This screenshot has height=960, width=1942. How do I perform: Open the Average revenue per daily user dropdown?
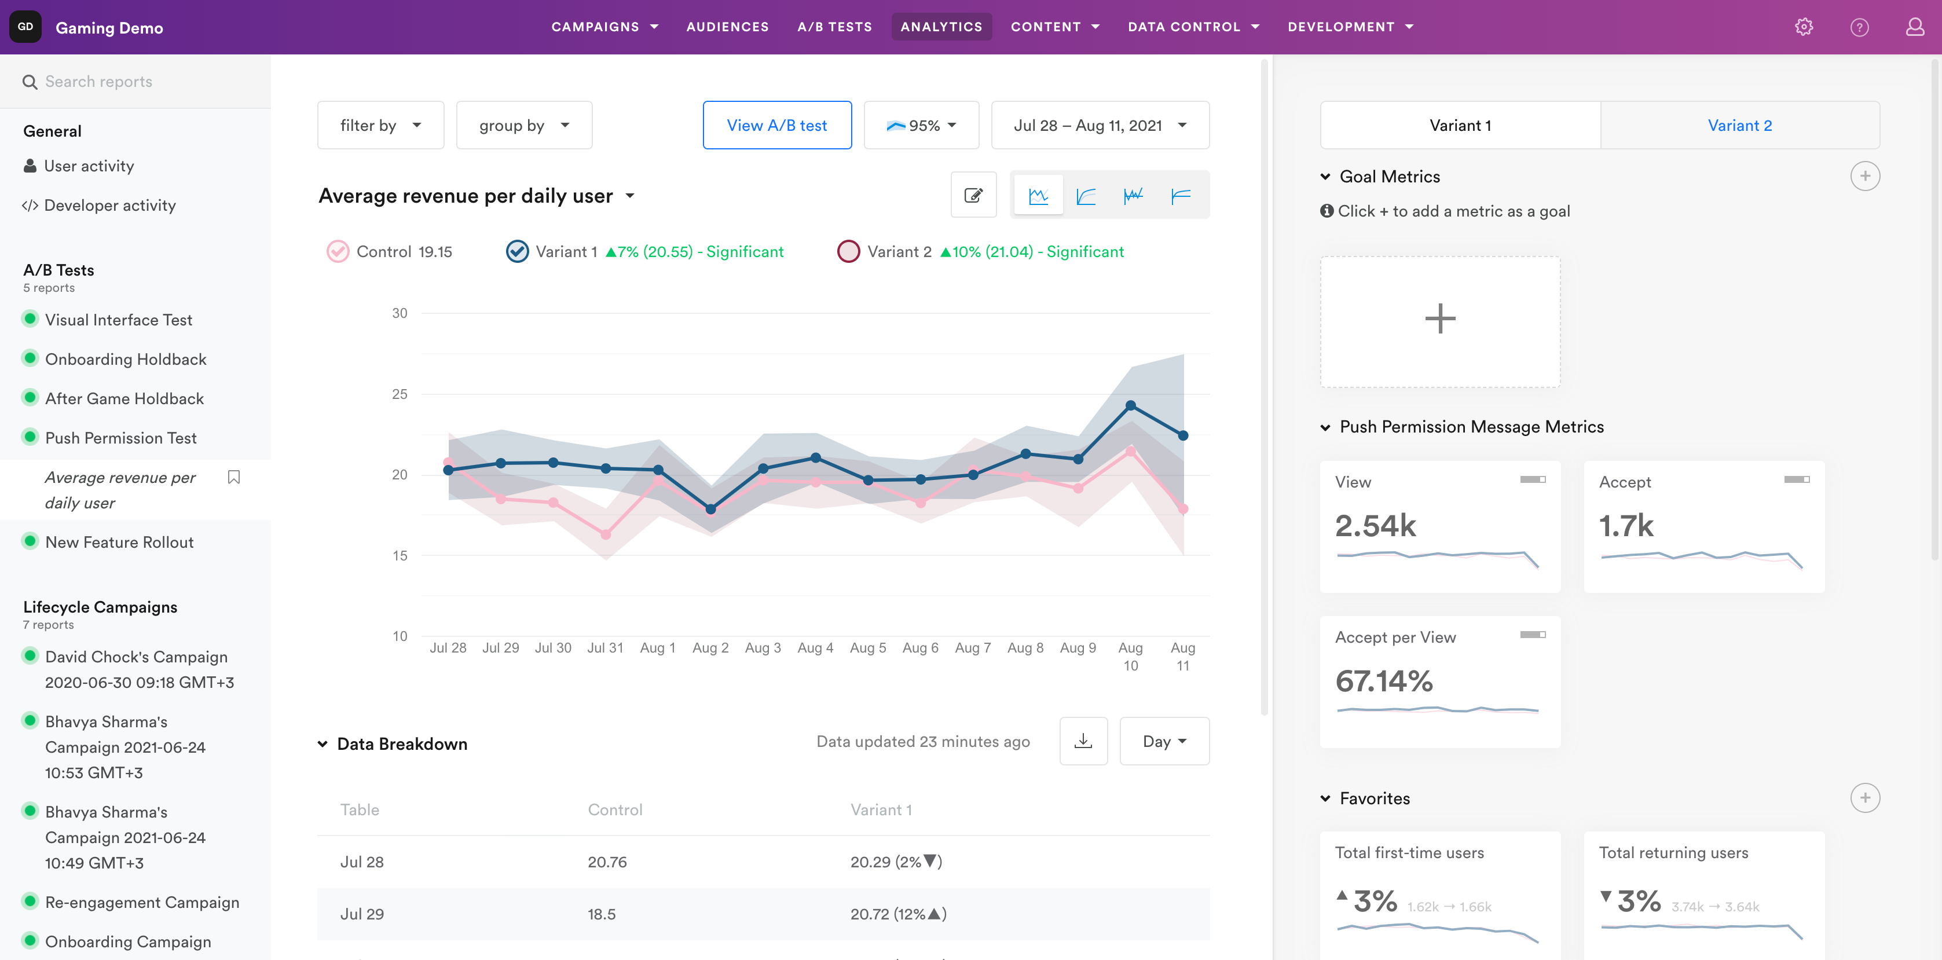(x=477, y=196)
